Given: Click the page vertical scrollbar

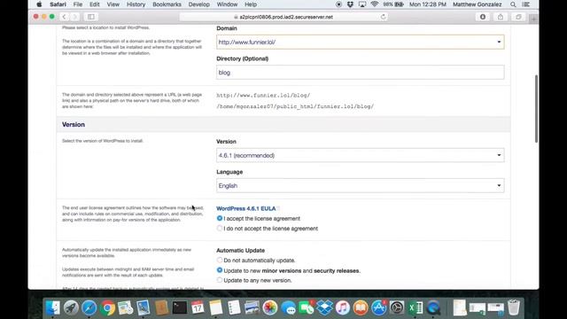Looking at the screenshot, I should click(x=536, y=108).
